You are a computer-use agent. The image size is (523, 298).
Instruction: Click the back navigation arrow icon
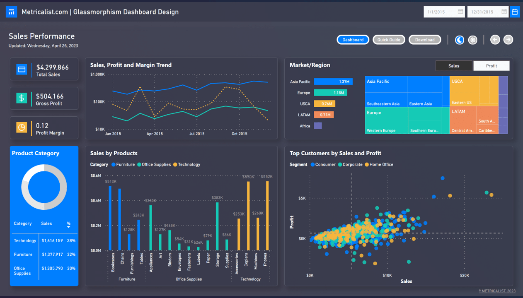tap(495, 40)
